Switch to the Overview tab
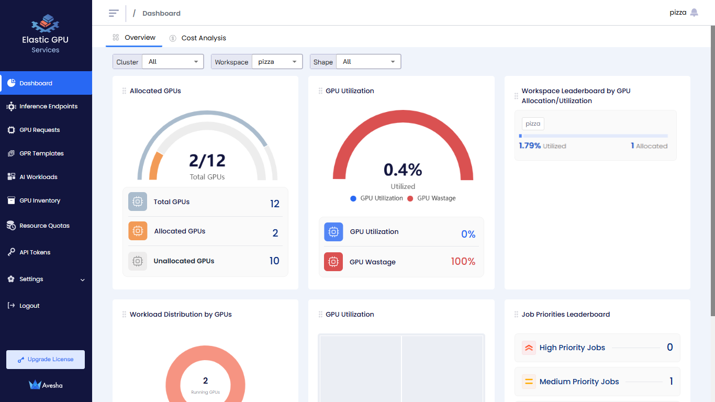The image size is (715, 402). (134, 38)
